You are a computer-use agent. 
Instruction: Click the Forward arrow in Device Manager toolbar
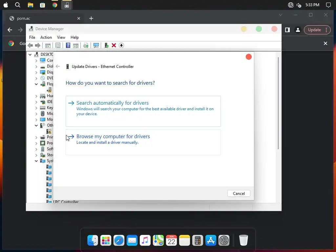pos(37,45)
